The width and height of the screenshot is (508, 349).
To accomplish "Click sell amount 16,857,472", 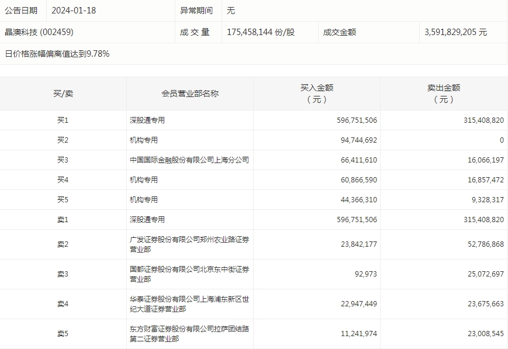I will tap(486, 180).
